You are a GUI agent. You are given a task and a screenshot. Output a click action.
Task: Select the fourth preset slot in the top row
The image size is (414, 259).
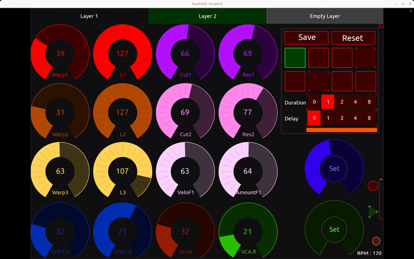pyautogui.click(x=366, y=57)
